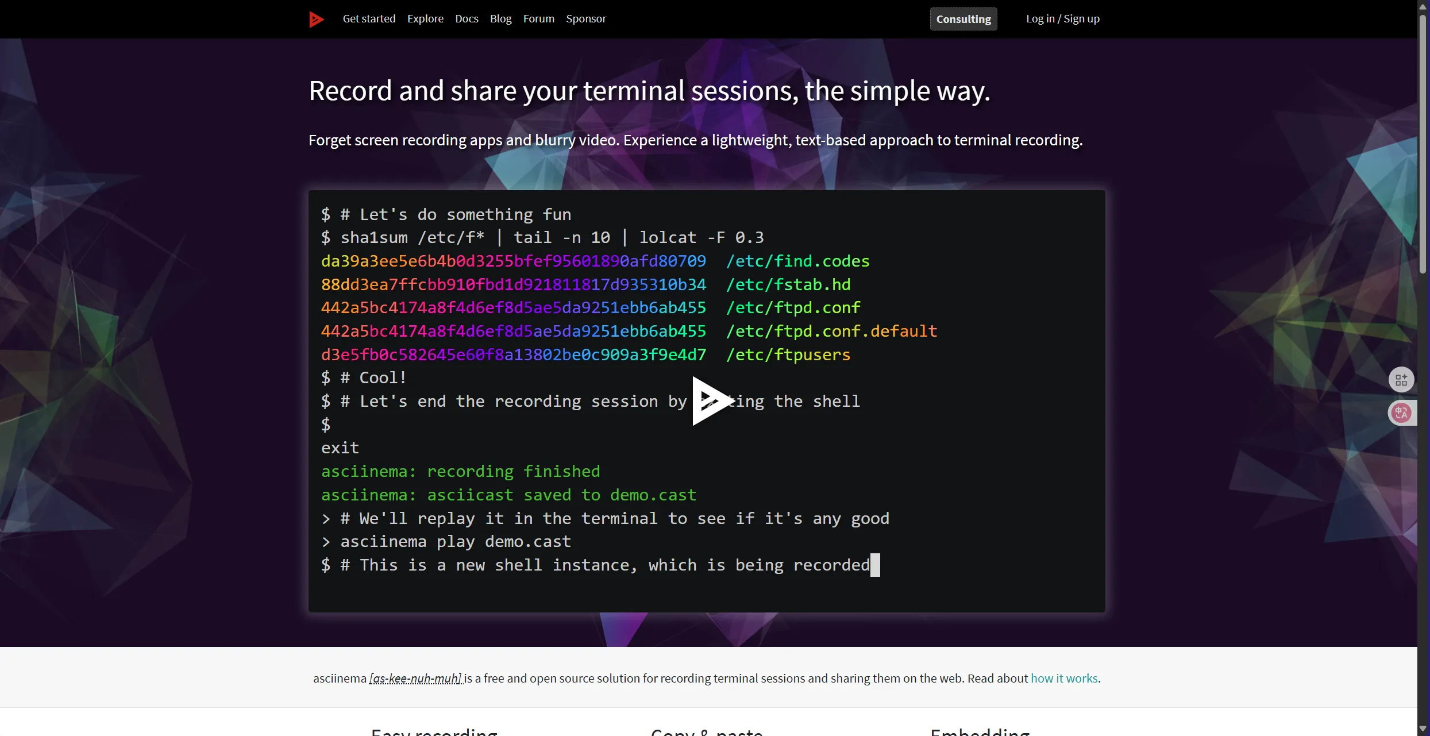Play the terminal demo recording
This screenshot has width=1430, height=736.
pyautogui.click(x=711, y=400)
